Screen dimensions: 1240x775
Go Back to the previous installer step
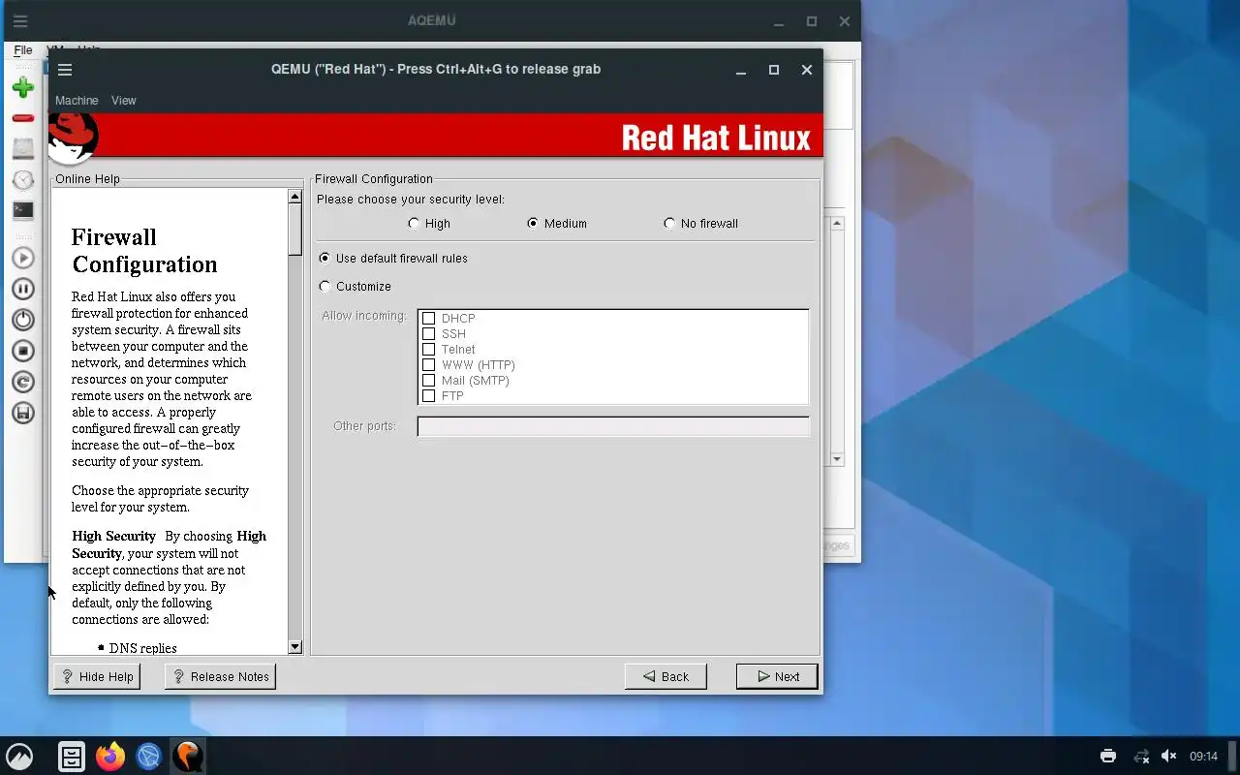click(666, 676)
